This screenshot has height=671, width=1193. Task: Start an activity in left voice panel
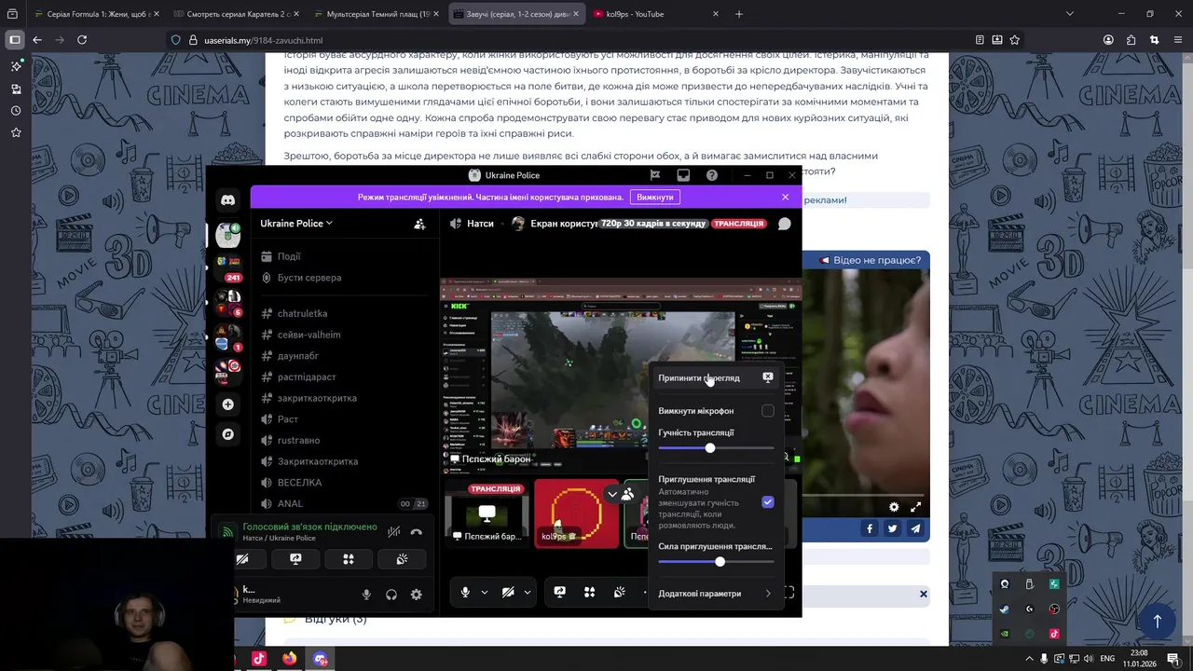[x=349, y=559]
